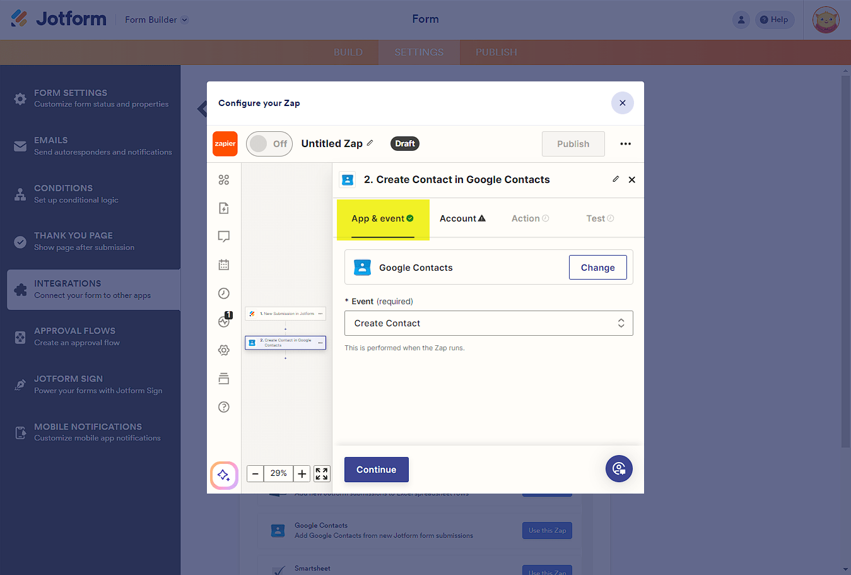The image size is (851, 575).
Task: Open the status activity icon with badge
Action: [225, 321]
